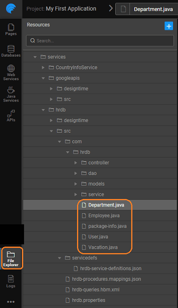The width and height of the screenshot is (178, 308).
Task: Click the more options ellipsis icon
Action: [x=11, y=302]
